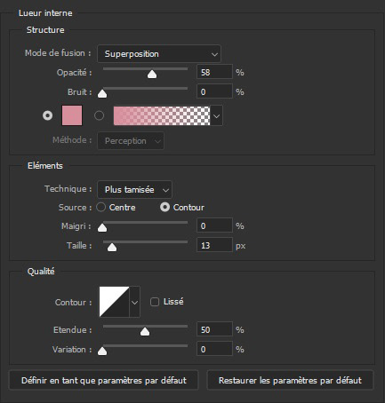Click the Taille pixel value field
Image resolution: width=385 pixels, height=403 pixels.
(x=214, y=245)
